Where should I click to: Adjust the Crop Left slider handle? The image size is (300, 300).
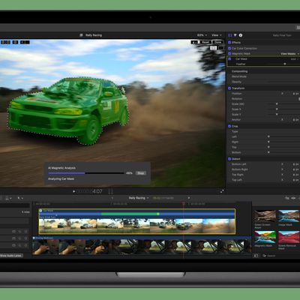coord(268,136)
